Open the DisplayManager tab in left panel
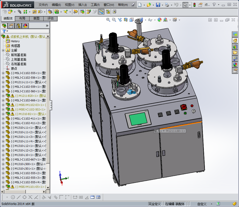The image size is (239, 207). click(x=25, y=26)
